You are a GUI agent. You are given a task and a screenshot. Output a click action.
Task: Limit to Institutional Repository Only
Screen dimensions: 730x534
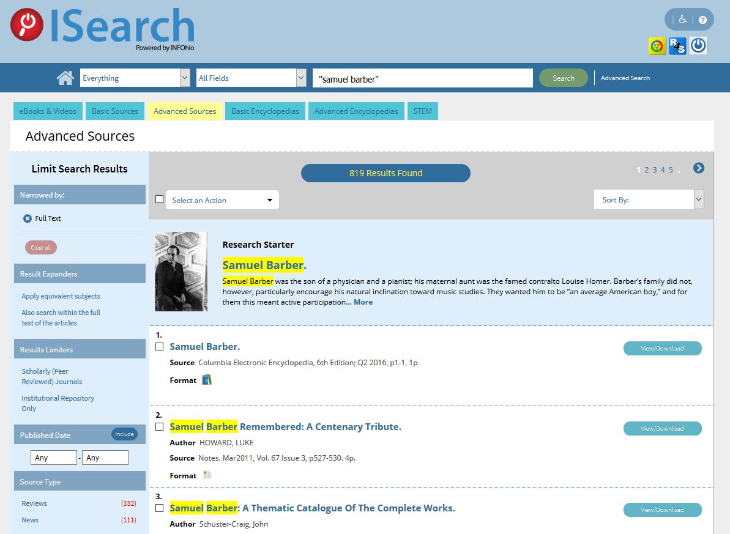[x=58, y=403]
